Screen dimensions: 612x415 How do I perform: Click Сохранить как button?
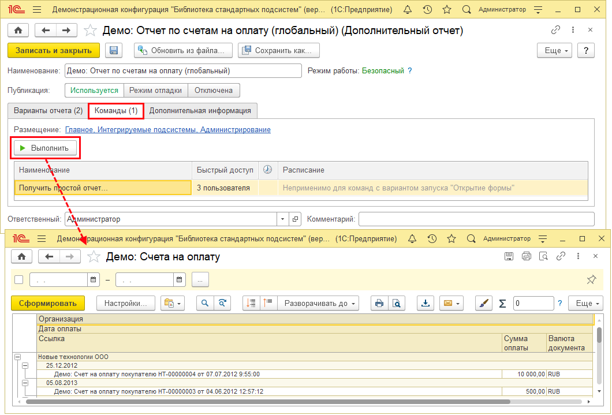point(279,50)
